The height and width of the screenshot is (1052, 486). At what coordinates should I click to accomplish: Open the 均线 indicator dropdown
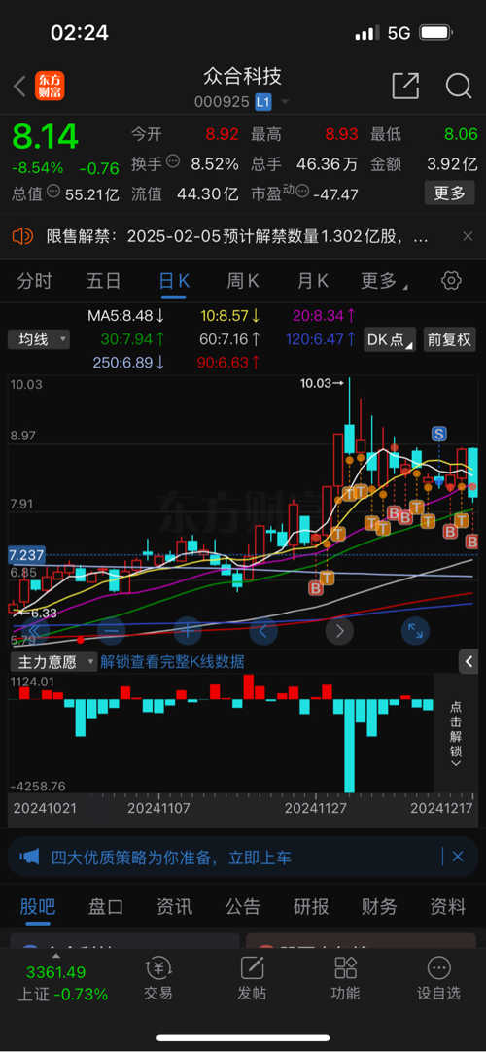[x=39, y=339]
